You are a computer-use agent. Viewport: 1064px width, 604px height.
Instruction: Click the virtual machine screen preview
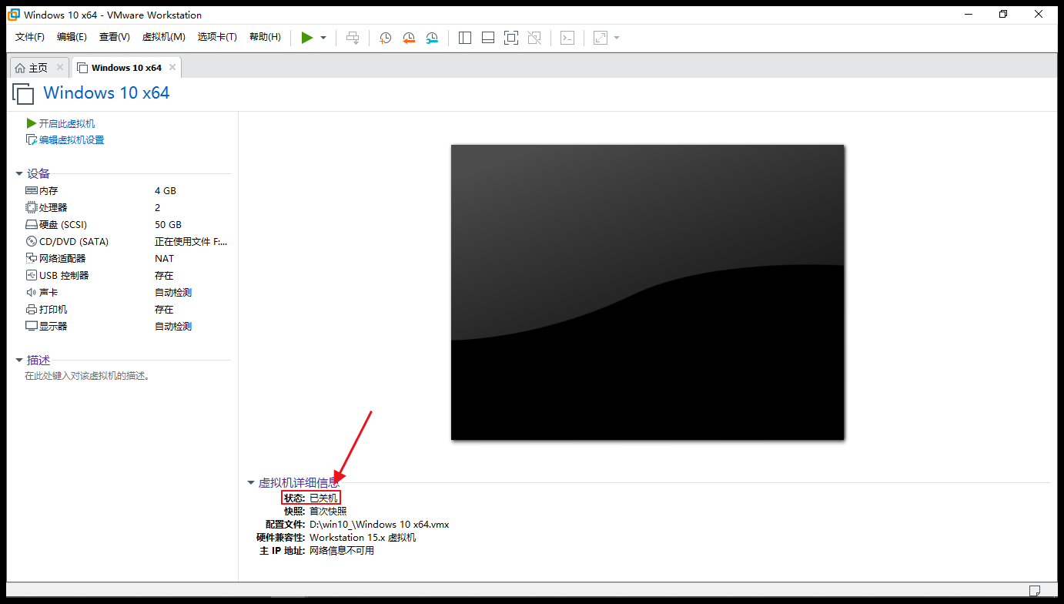click(x=647, y=292)
